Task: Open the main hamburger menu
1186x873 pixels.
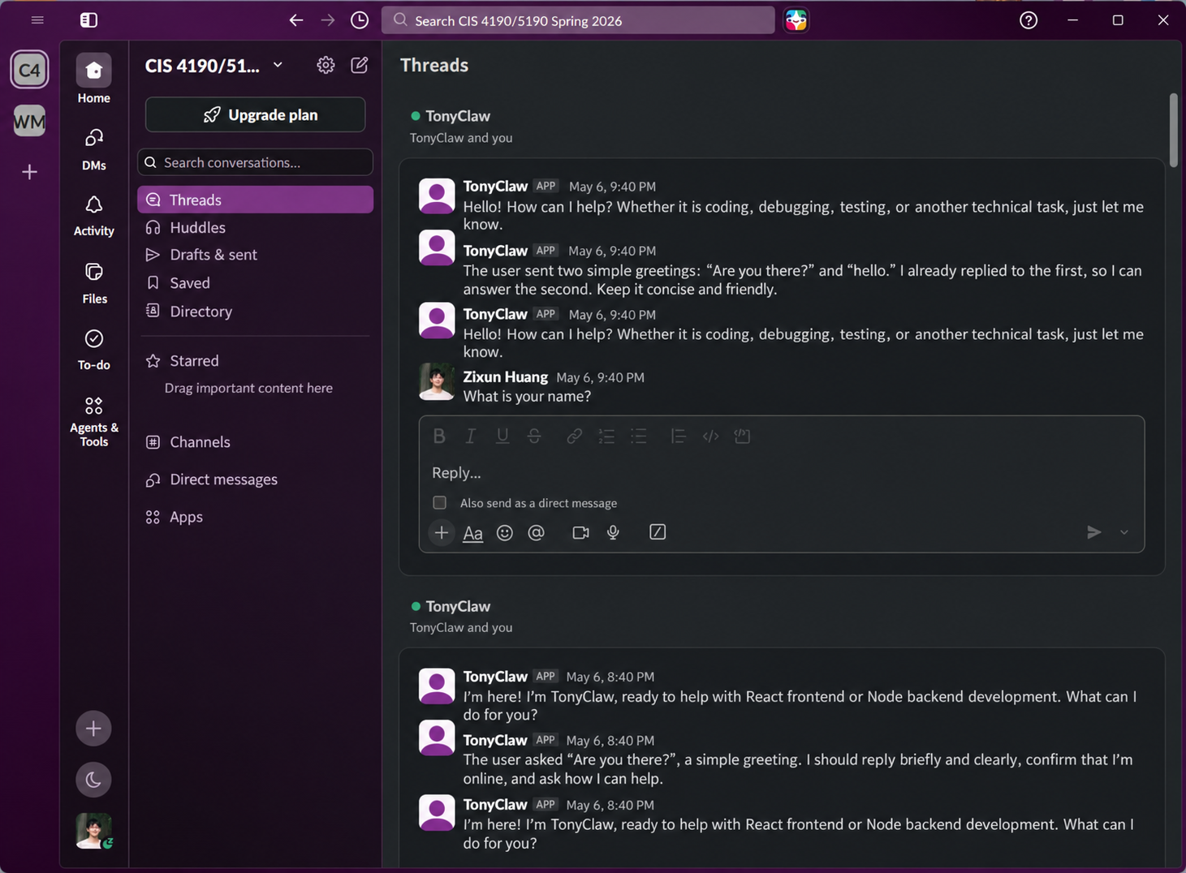Action: click(x=37, y=20)
